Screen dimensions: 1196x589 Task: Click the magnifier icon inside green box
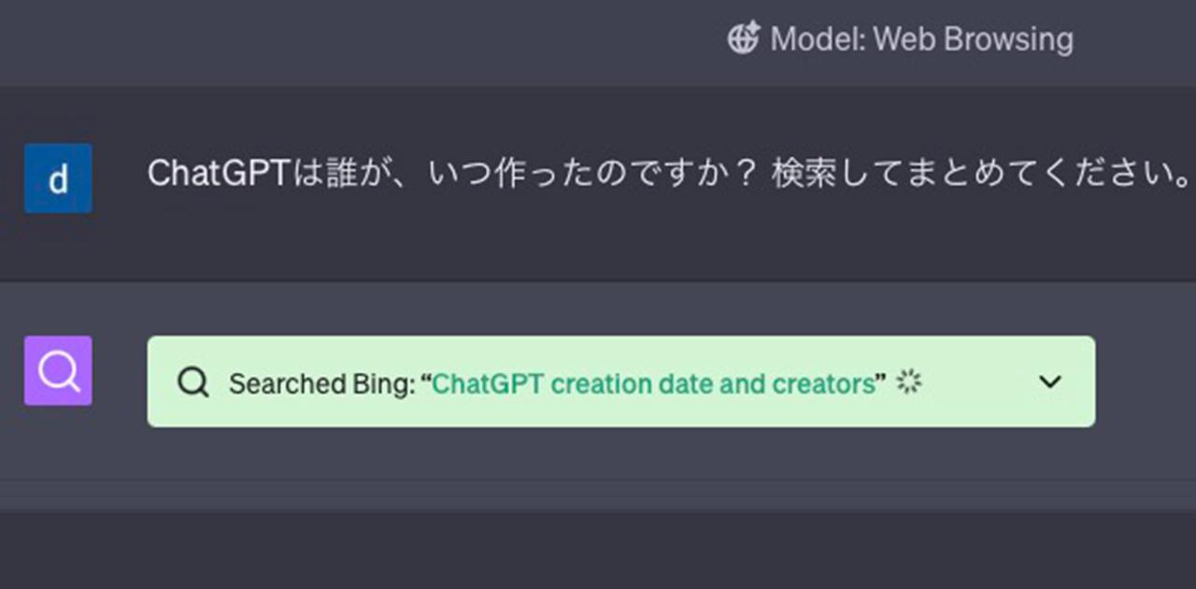tap(193, 382)
